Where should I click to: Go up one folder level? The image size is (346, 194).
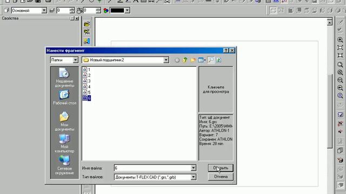click(185, 60)
